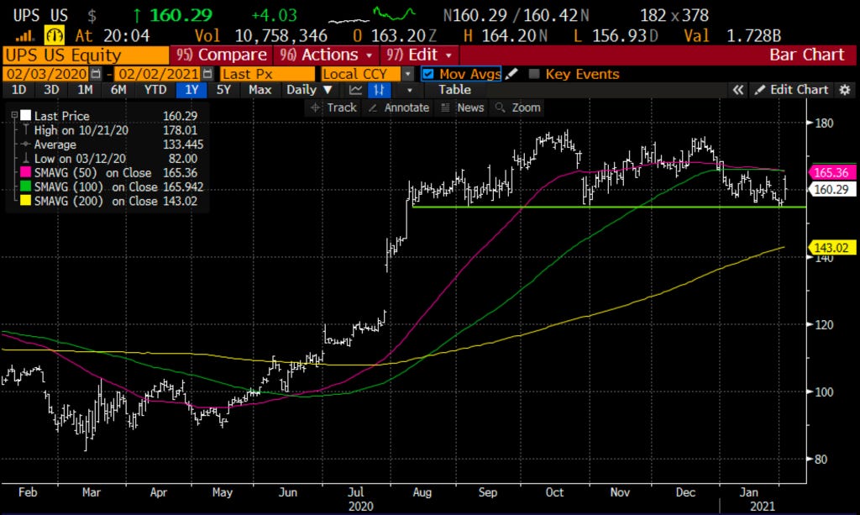Open the chart type dropdown arrow
Image resolution: width=860 pixels, height=515 pixels.
pyautogui.click(x=409, y=90)
